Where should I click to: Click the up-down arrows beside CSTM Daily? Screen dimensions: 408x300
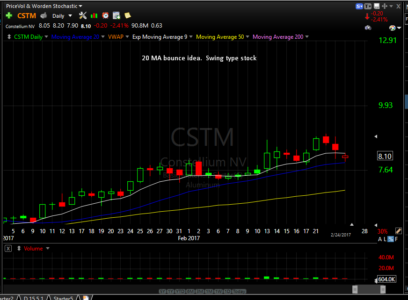point(9,37)
